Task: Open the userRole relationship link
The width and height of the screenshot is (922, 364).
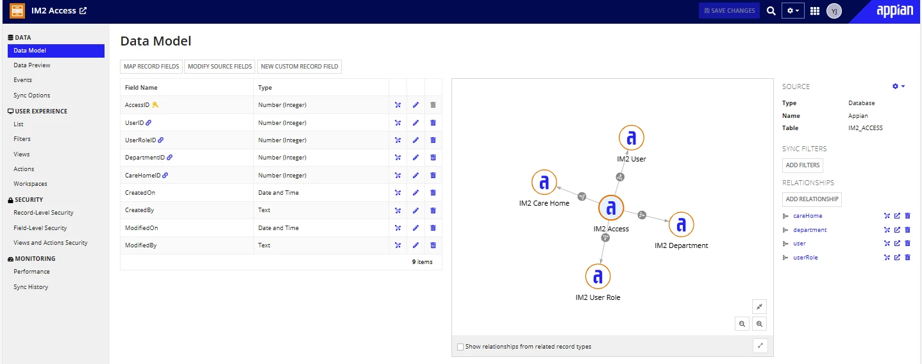Action: pos(805,258)
